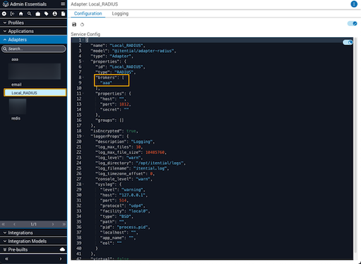Image resolution: width=361 pixels, height=264 pixels.
Task: Click the tag icon in sidebar toolbar
Action: [x=47, y=14]
